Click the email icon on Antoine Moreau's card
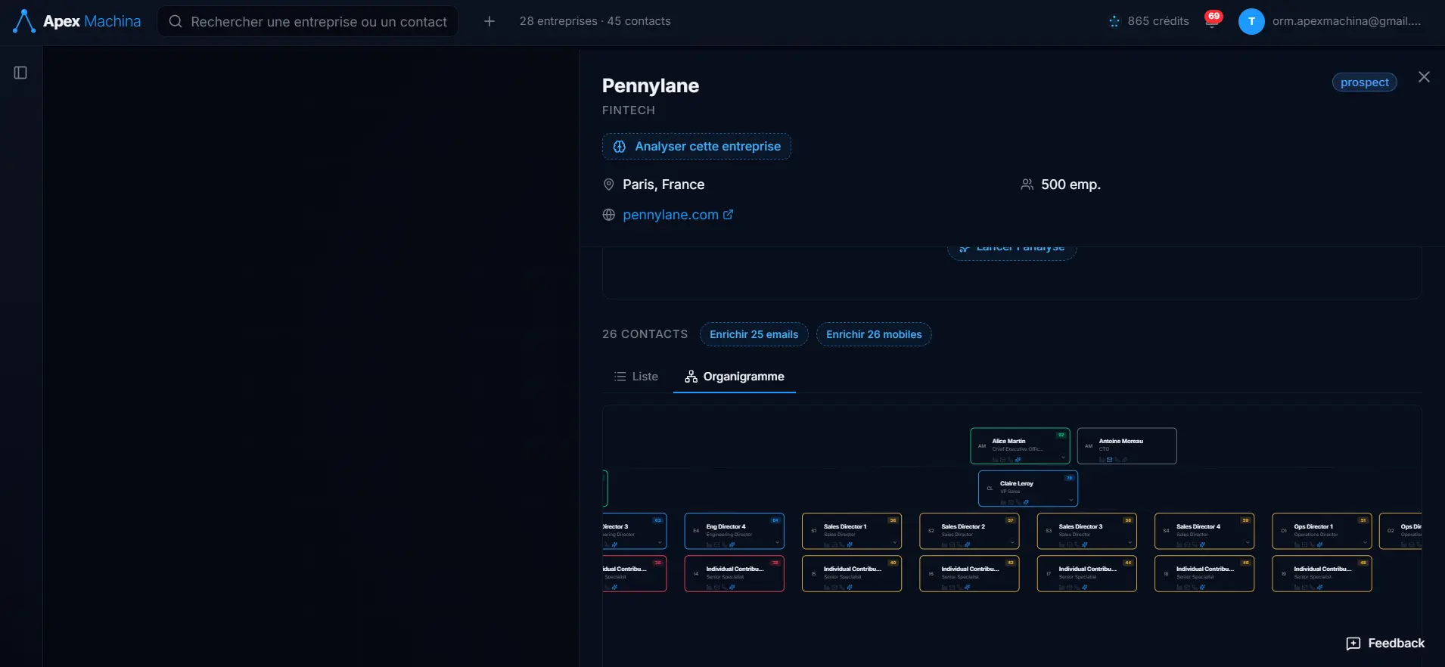Viewport: 1445px width, 667px height. (1110, 460)
